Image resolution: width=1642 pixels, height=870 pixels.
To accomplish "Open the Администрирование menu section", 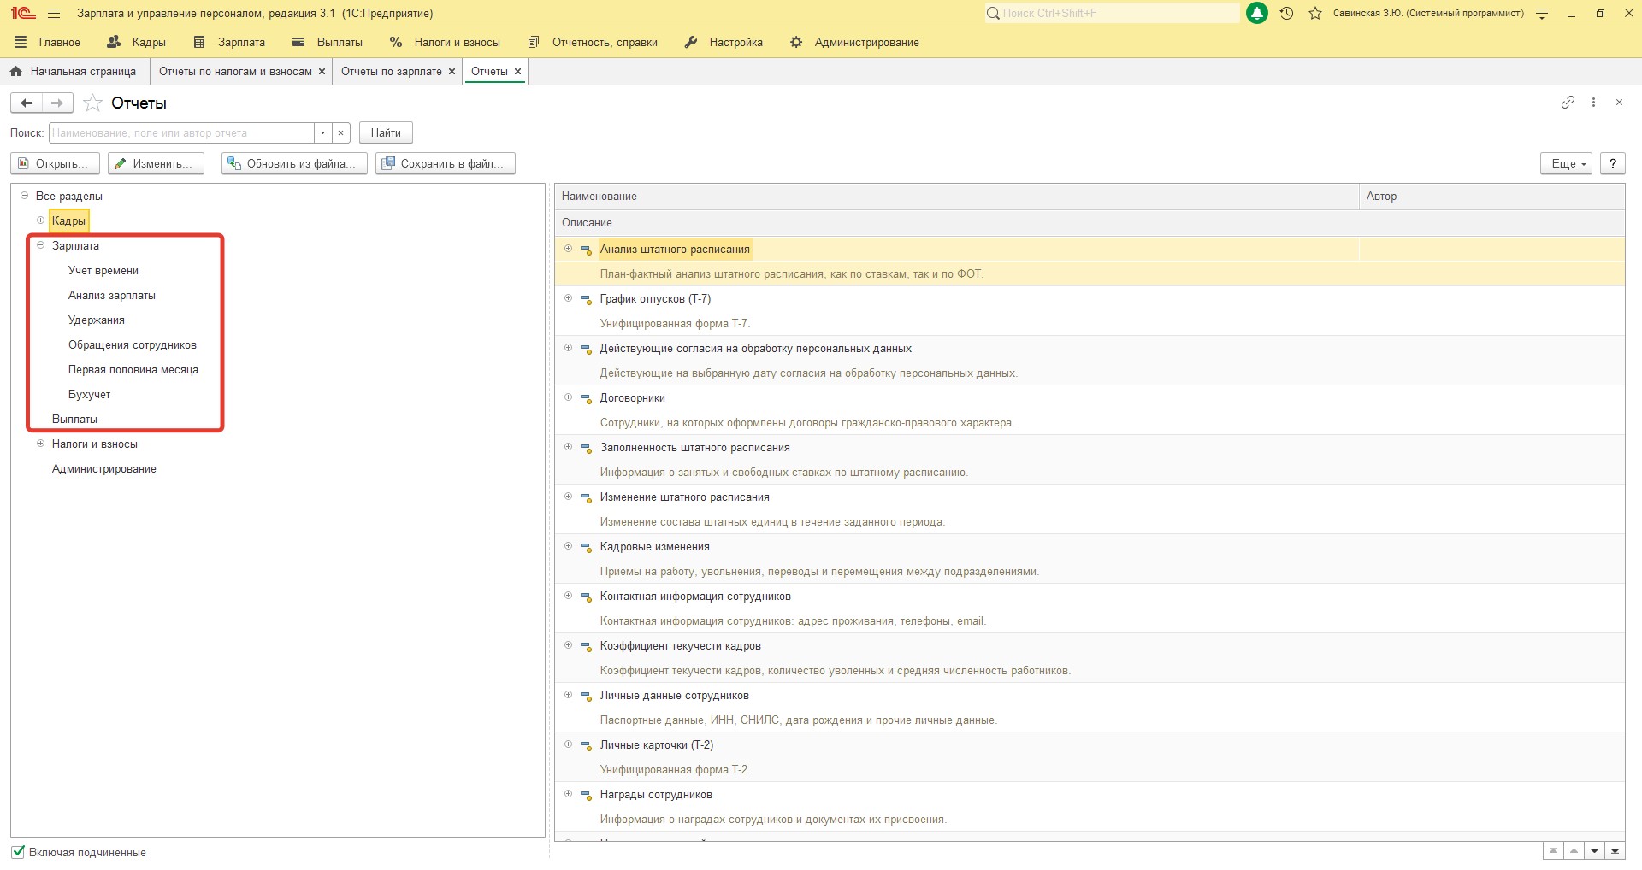I will point(854,43).
